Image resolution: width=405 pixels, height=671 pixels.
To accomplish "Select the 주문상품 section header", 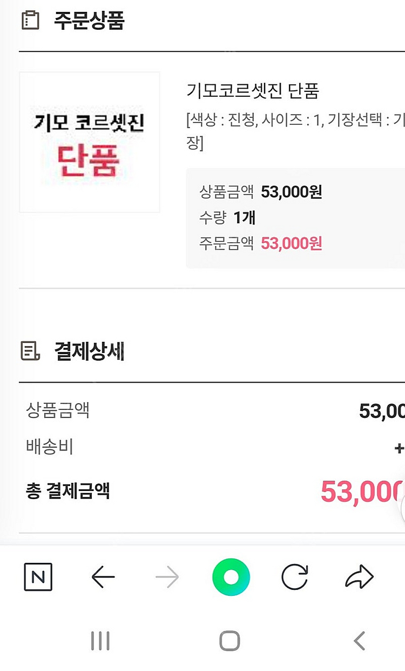I will (x=89, y=21).
